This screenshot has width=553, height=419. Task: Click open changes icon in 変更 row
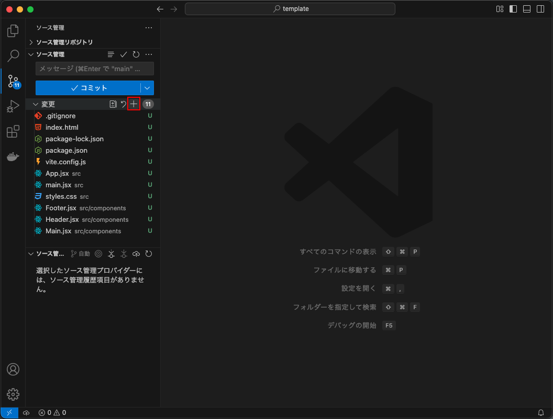(x=113, y=104)
